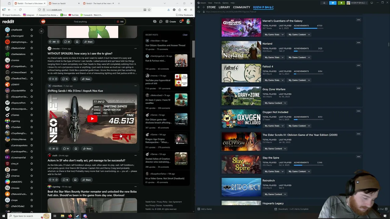
Task: Go to Steam LIBRARY tab
Action: pyautogui.click(x=224, y=7)
